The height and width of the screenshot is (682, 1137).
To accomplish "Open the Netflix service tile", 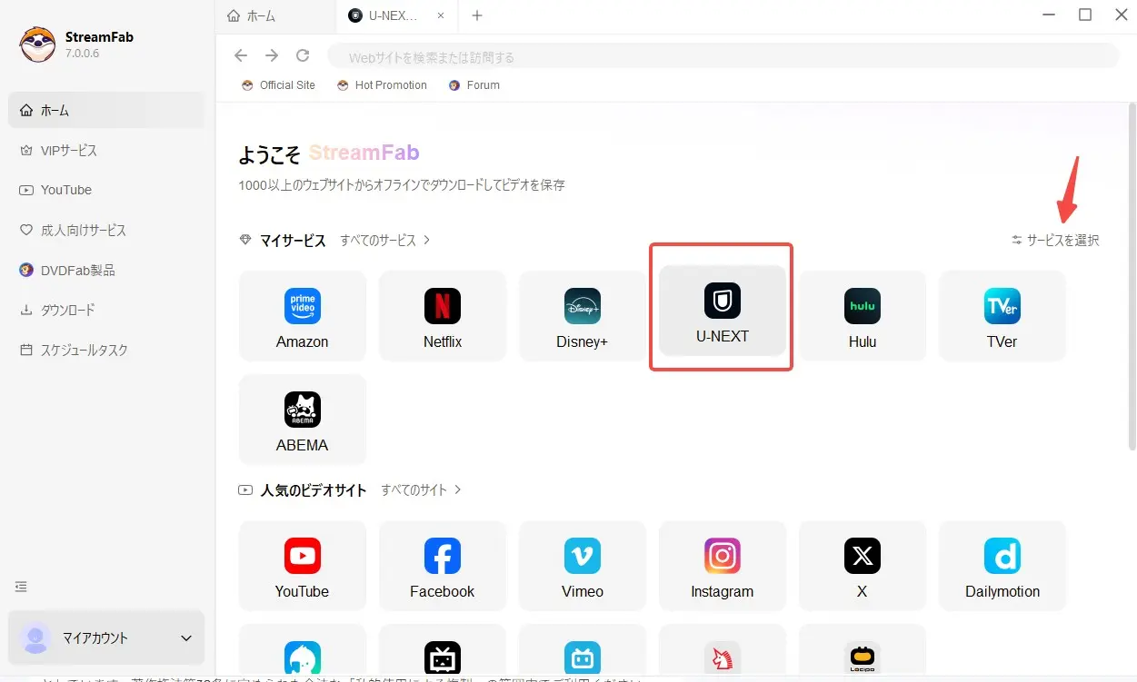I will tap(443, 316).
